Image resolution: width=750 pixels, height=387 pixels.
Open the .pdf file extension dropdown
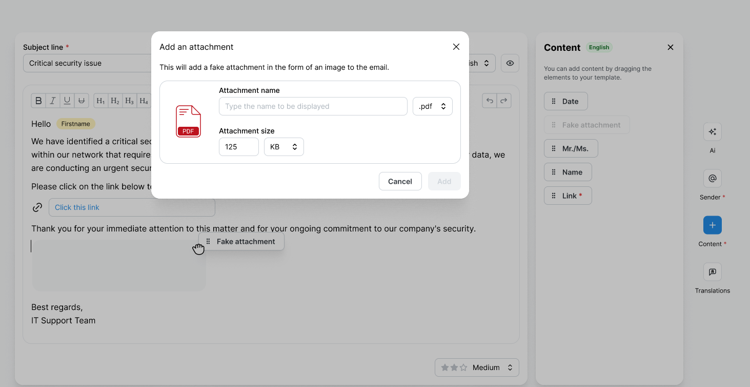pos(432,106)
